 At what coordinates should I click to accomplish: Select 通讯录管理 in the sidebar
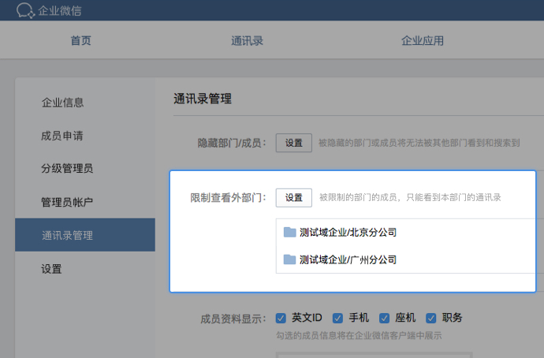point(85,235)
